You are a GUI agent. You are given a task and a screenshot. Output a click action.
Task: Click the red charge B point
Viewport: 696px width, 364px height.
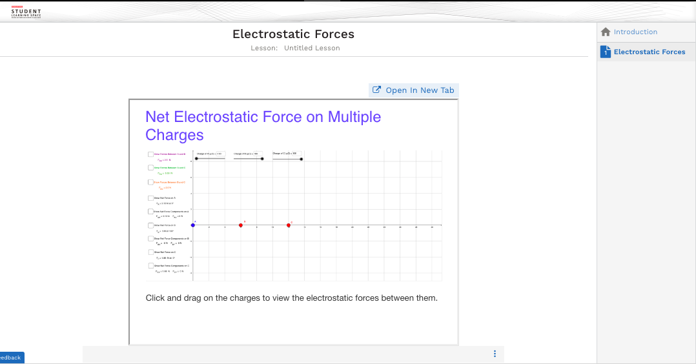click(241, 225)
